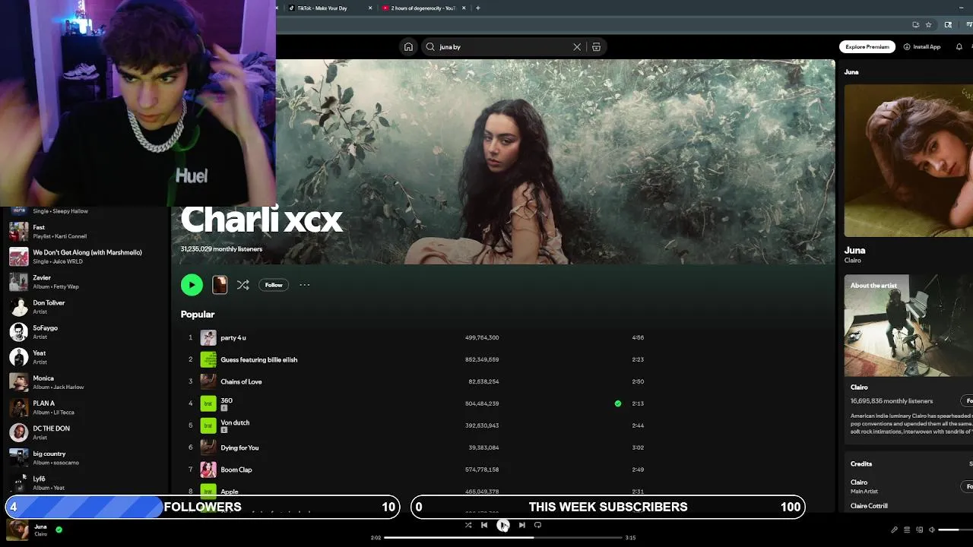This screenshot has height=547, width=973.
Task: Follow Charli xcx
Action: [x=274, y=285]
